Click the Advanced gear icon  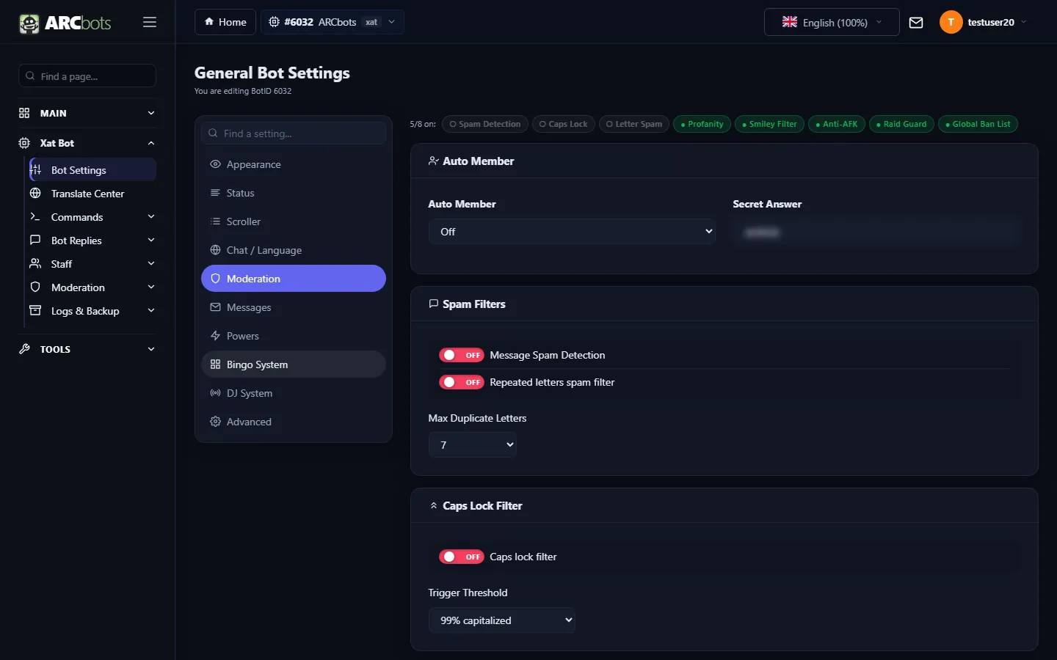point(215,422)
